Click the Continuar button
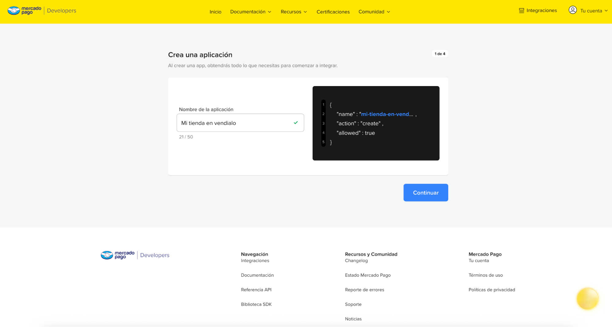 point(426,193)
